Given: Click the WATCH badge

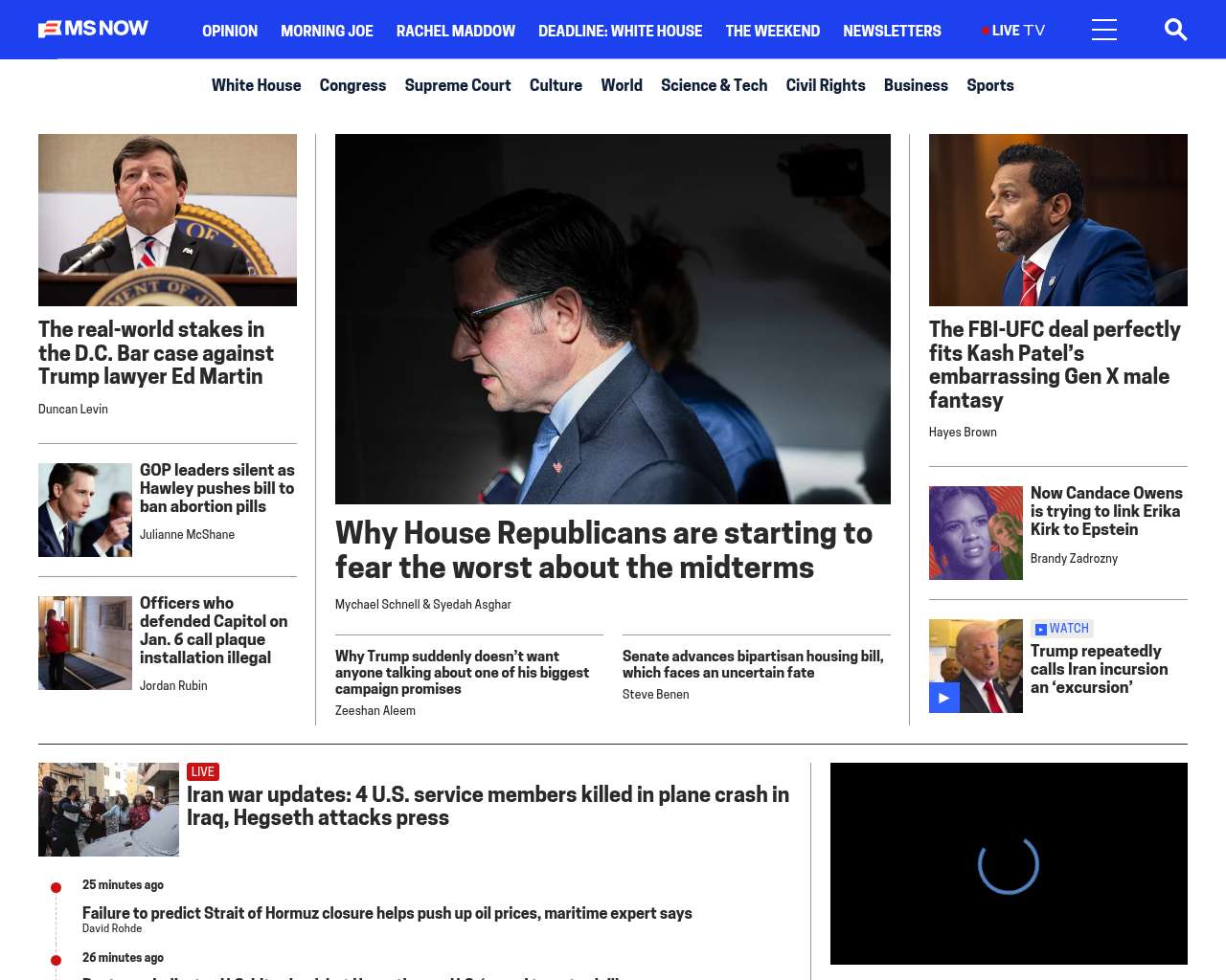Looking at the screenshot, I should coord(1062,629).
